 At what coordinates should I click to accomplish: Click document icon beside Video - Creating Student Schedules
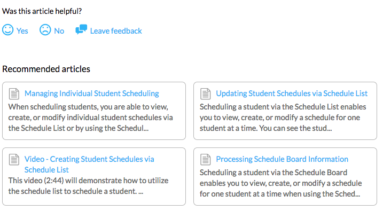pos(14,160)
